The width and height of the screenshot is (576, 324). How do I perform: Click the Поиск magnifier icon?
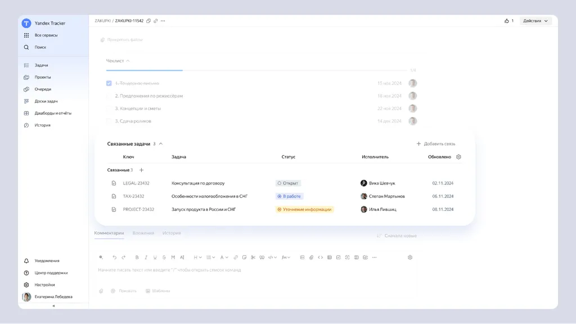pyautogui.click(x=26, y=47)
